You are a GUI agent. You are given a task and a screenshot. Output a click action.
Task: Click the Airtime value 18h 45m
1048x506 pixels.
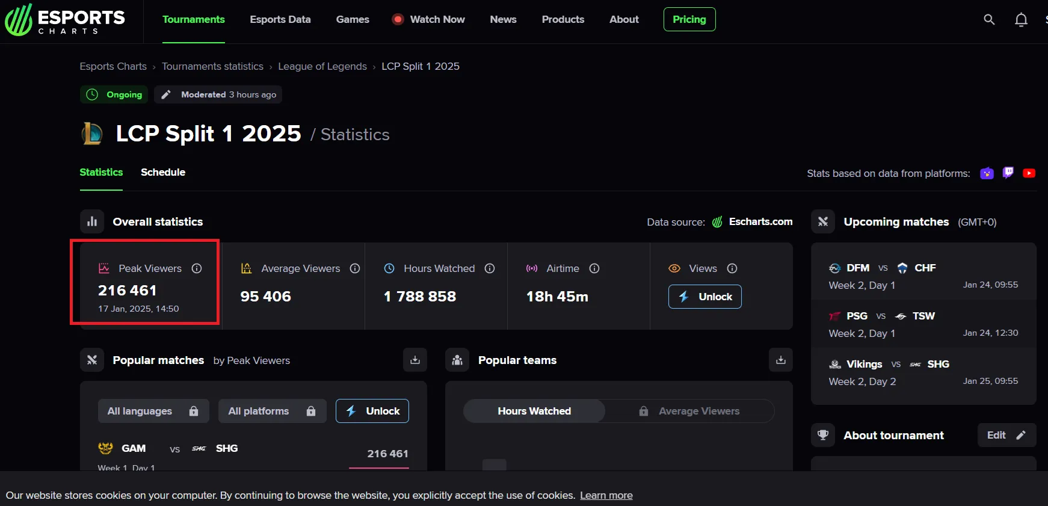(x=557, y=297)
